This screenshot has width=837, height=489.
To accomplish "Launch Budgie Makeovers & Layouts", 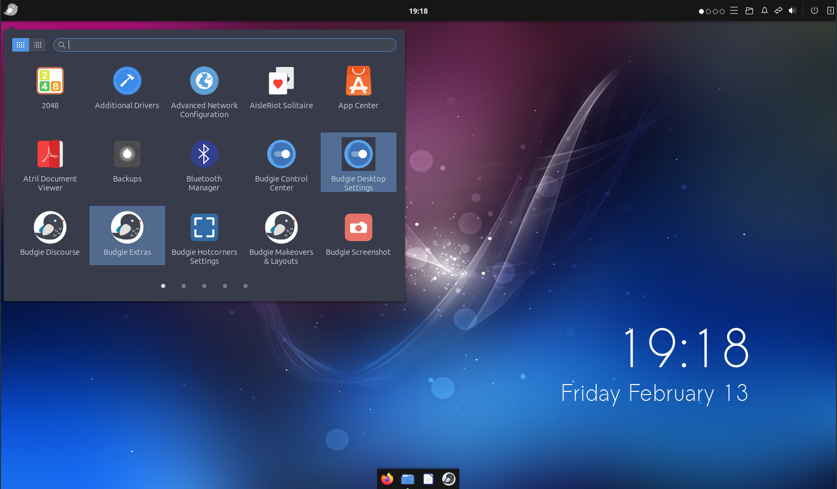I will click(281, 236).
